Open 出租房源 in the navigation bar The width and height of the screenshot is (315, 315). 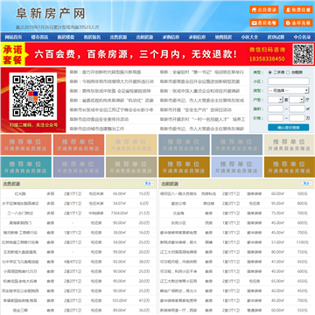point(144,37)
